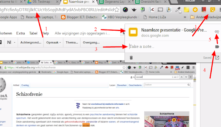Viewport: 221px width, 127px height.
Task: Click the Wikipedia search magnifier icon
Action: point(189,85)
